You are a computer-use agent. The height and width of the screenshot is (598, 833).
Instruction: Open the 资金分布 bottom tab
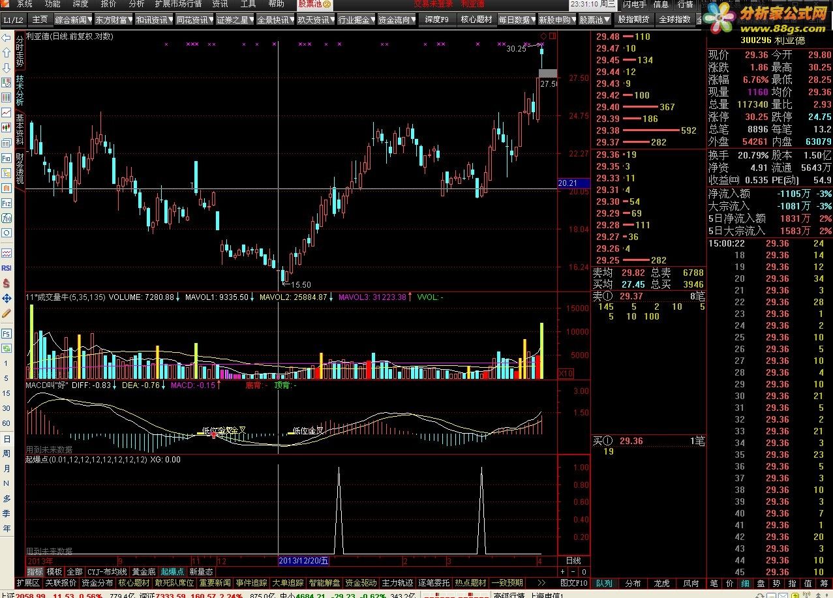tap(97, 582)
